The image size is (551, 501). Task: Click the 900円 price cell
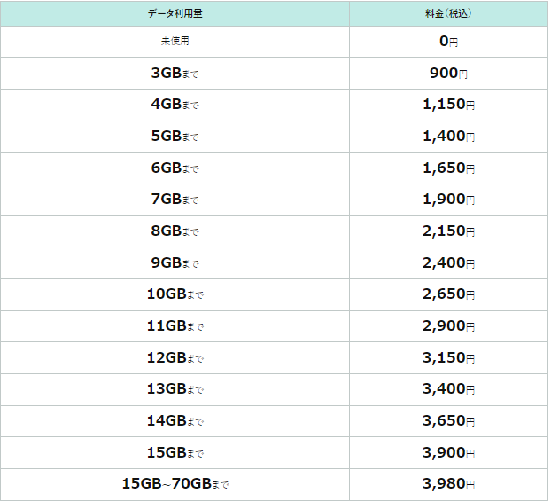(448, 74)
